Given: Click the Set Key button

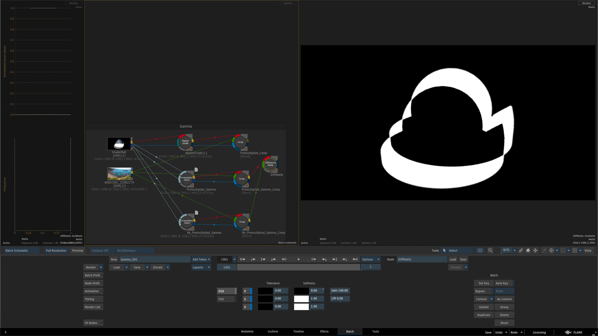Looking at the screenshot, I should [484, 283].
